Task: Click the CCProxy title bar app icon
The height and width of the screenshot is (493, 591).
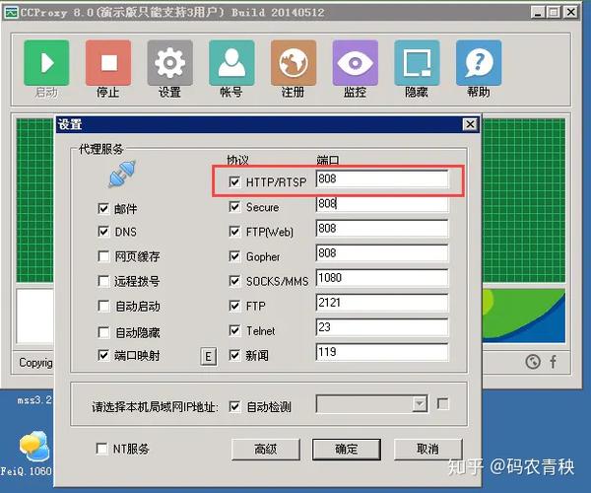Action: pos(11,13)
